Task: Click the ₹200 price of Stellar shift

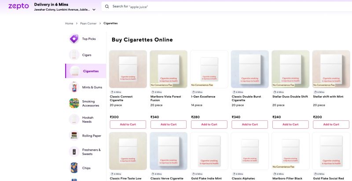Action: click(x=317, y=117)
